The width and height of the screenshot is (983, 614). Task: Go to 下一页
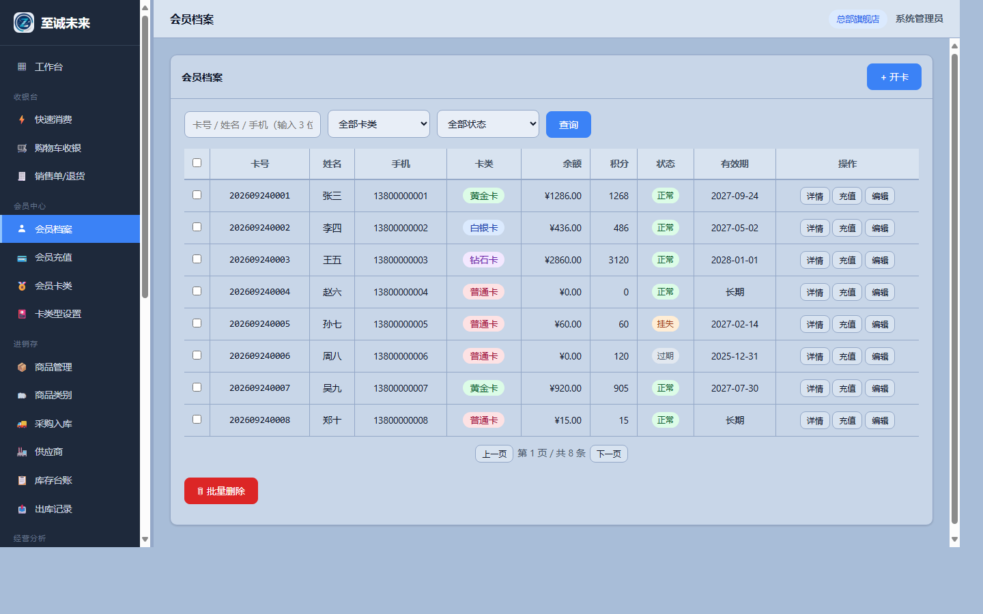click(609, 454)
